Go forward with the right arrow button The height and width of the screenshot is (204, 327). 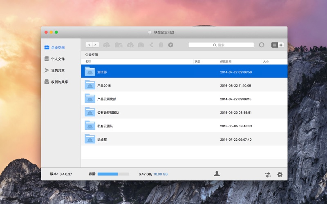[x=96, y=45]
